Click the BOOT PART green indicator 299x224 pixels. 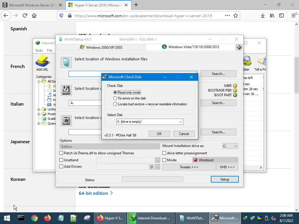pos(235,95)
